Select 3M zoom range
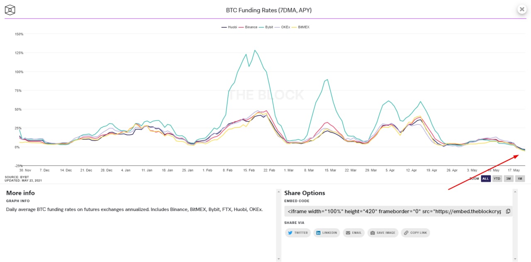 [508, 179]
